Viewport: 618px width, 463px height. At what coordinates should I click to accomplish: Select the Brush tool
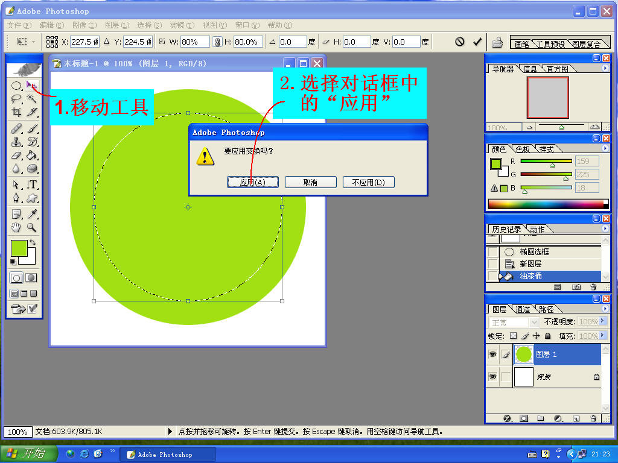tap(32, 128)
